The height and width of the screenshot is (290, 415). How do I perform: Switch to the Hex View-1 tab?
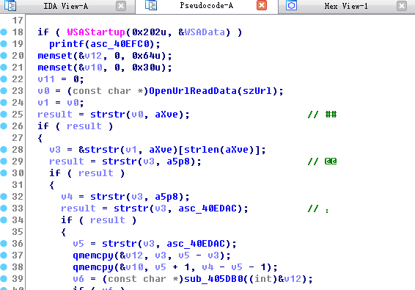click(346, 6)
